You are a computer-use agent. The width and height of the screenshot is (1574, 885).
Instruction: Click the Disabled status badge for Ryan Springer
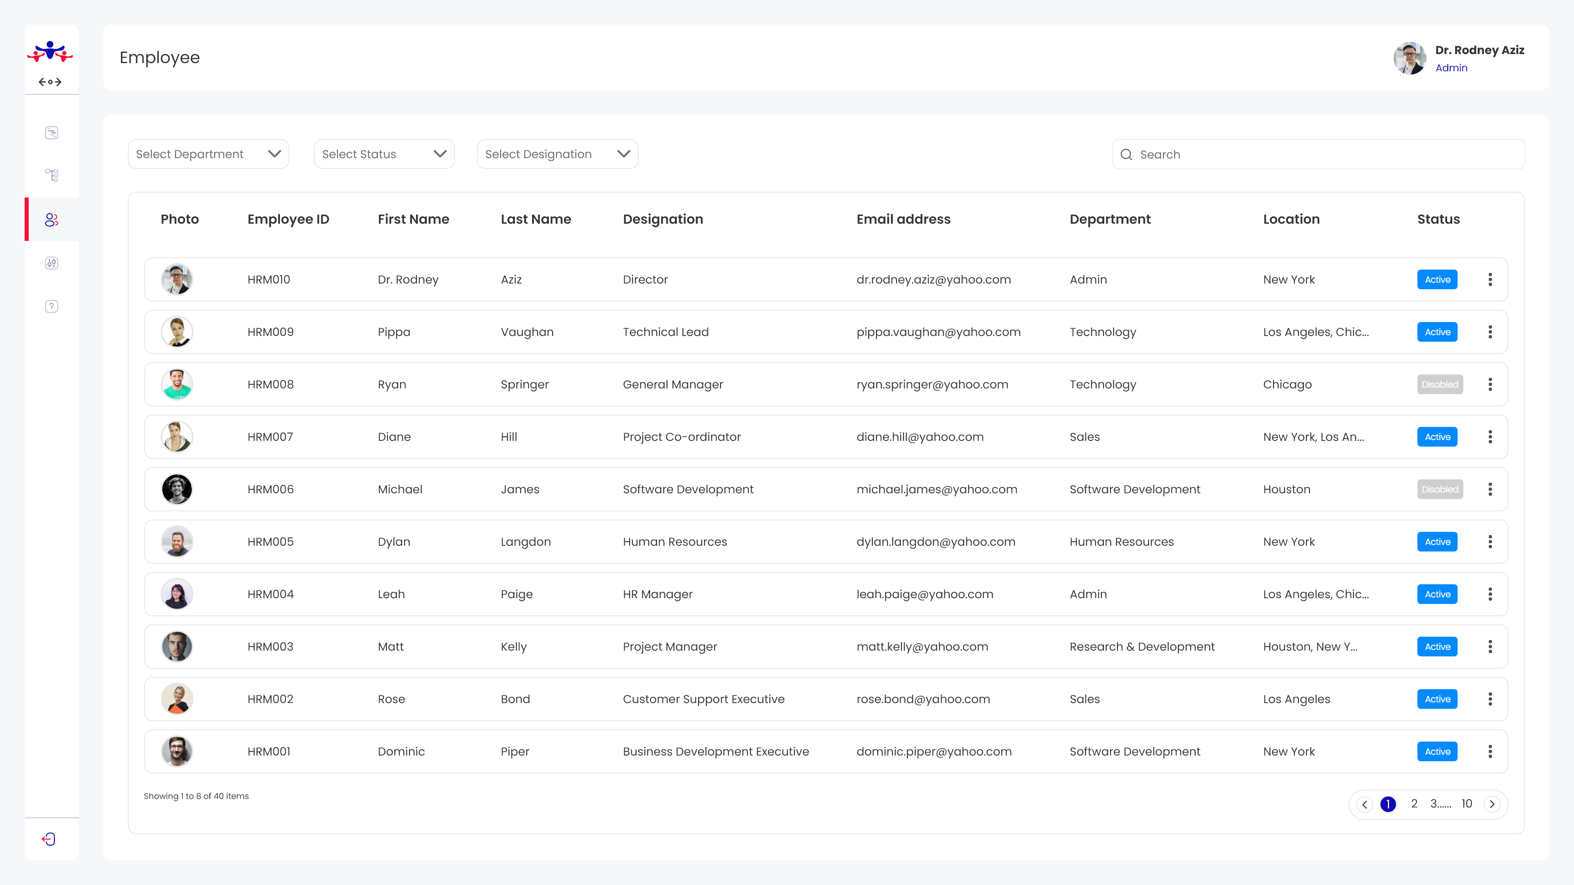1440,384
